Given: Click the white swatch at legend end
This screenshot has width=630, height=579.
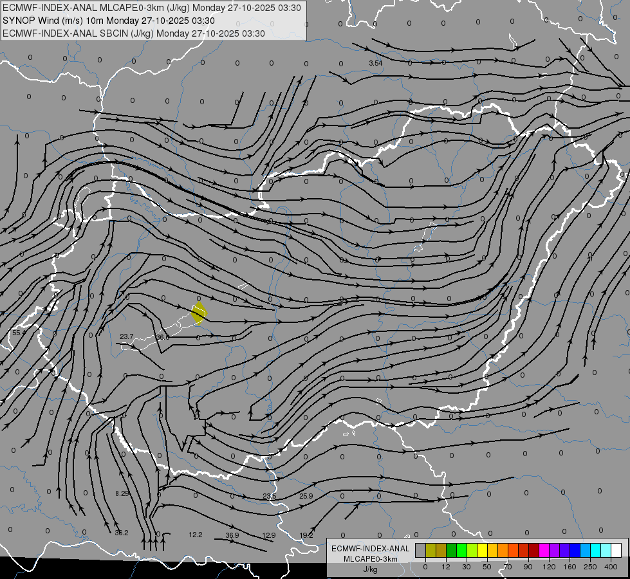Looking at the screenshot, I should (616, 550).
